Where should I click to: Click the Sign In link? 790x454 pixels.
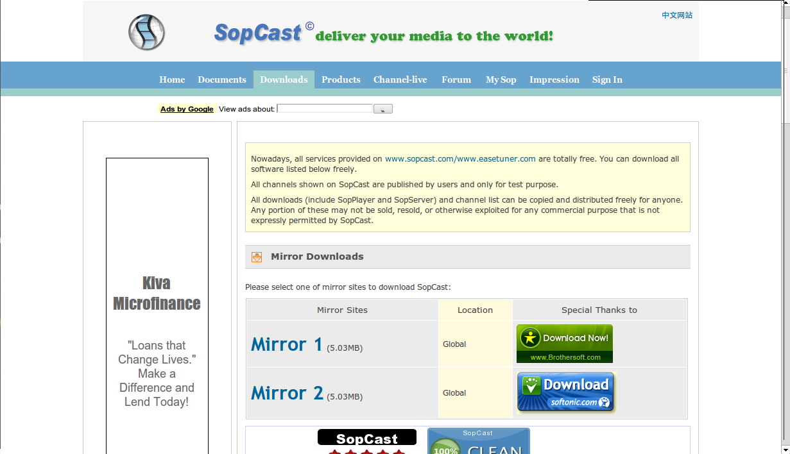(x=607, y=80)
